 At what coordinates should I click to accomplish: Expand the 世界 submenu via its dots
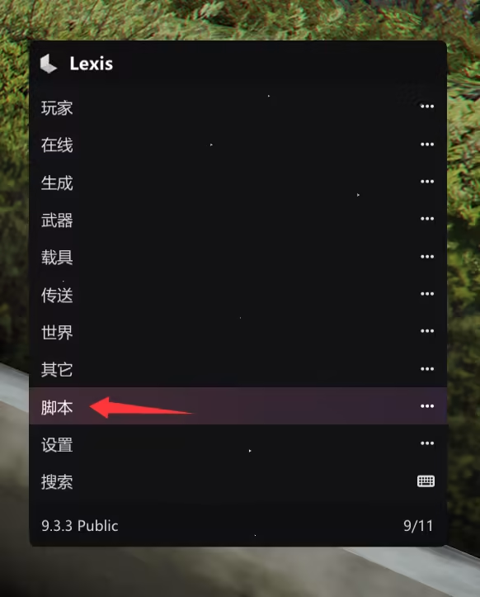pos(427,331)
